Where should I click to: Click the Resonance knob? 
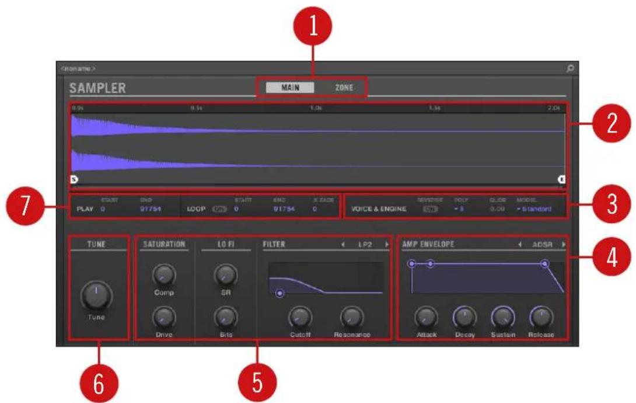point(352,317)
